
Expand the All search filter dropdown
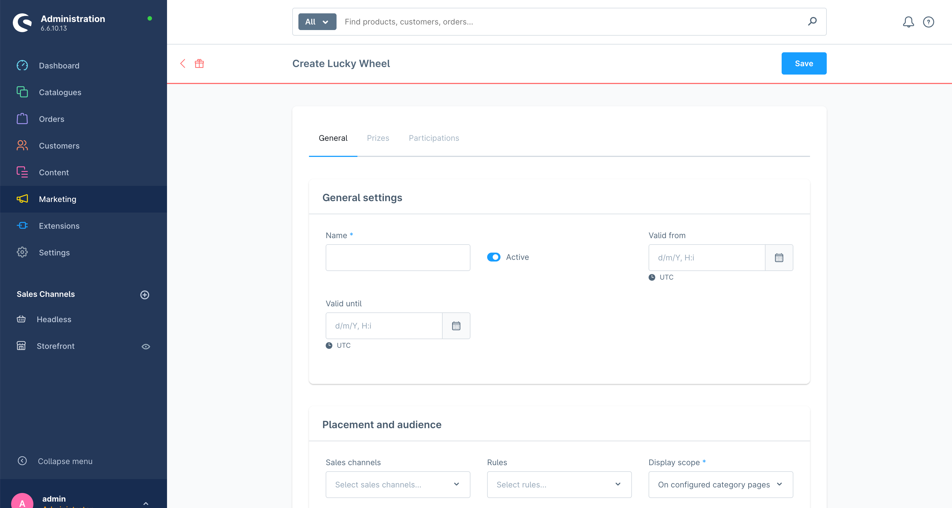pyautogui.click(x=317, y=22)
